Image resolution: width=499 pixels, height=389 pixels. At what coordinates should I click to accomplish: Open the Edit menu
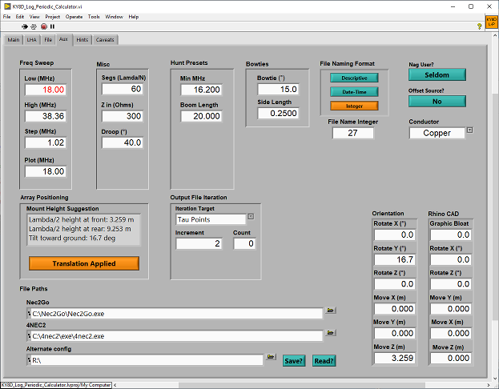click(20, 17)
